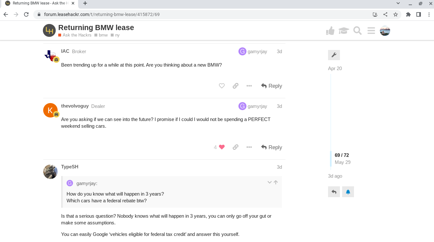
Task: Open IAC's Texas flag avatar
Action: pos(51,55)
